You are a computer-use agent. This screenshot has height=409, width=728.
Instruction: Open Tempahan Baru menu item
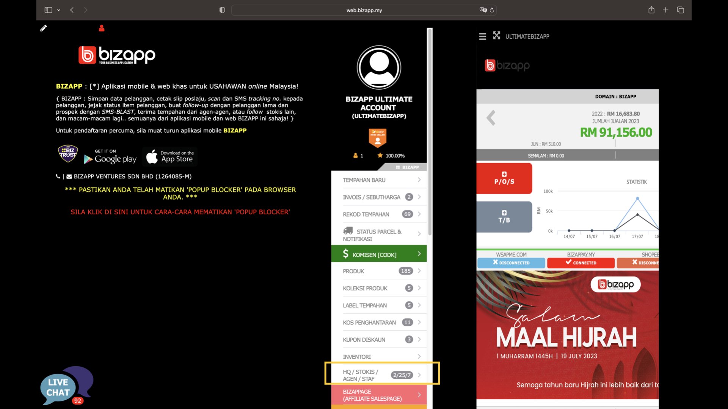pyautogui.click(x=379, y=180)
